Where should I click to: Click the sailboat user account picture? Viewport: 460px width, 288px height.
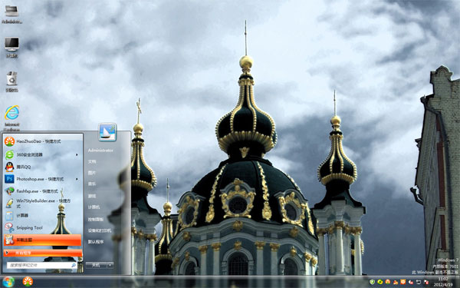tap(107, 132)
